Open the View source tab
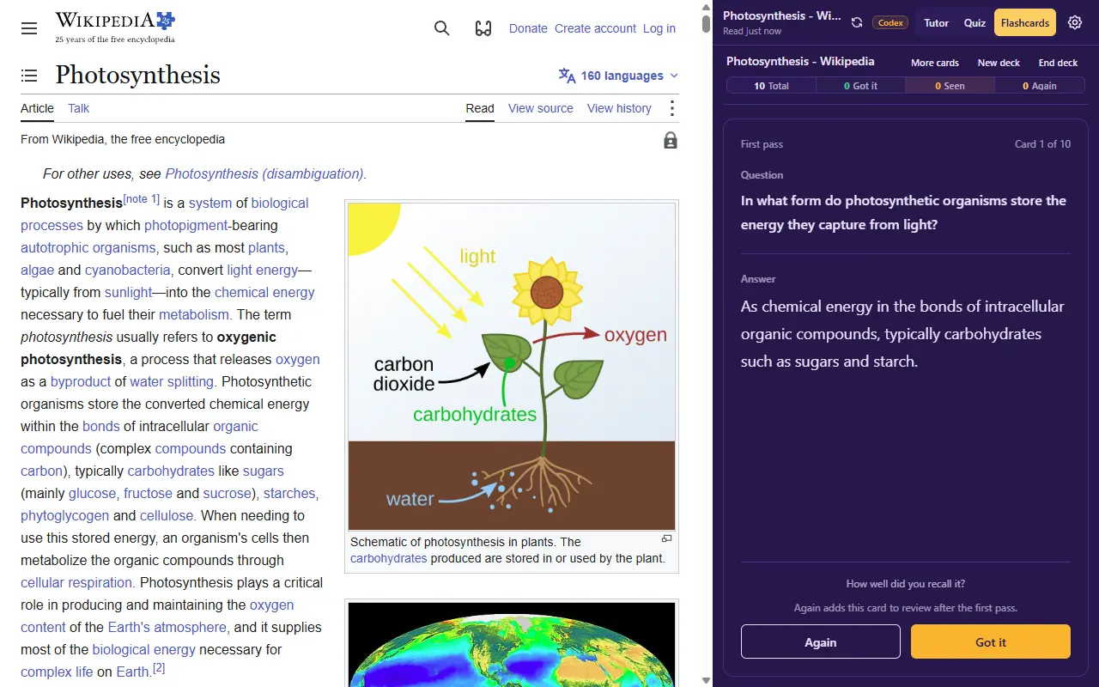The width and height of the screenshot is (1099, 687). (541, 108)
